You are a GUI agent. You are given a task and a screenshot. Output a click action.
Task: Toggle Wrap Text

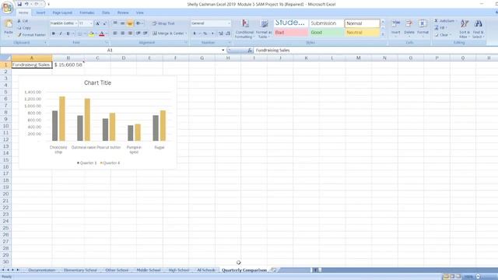click(x=163, y=23)
